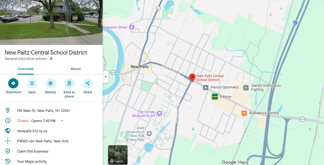
Task: Select the Bubbakoo's Burritos map pin
Action: [x=244, y=113]
